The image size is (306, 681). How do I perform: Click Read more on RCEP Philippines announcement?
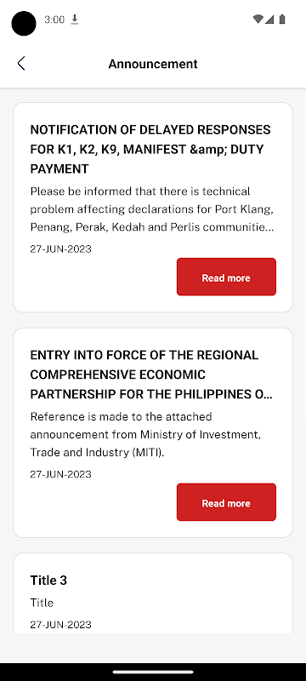click(226, 502)
